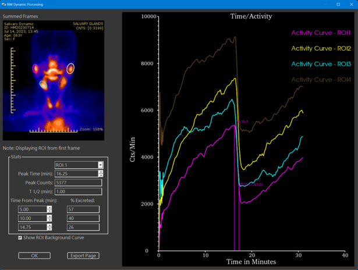Click the NM Dynamic Processing window icon
The width and height of the screenshot is (358, 270).
[3, 4]
